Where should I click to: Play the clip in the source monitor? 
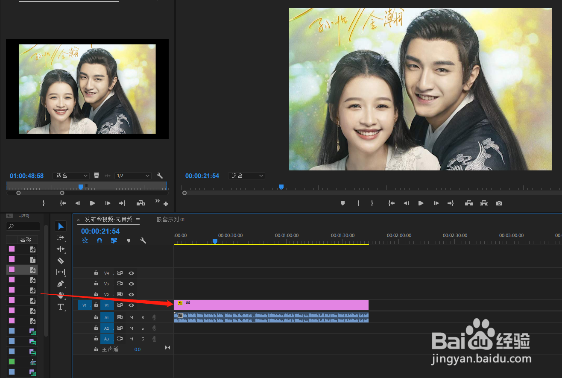click(93, 203)
